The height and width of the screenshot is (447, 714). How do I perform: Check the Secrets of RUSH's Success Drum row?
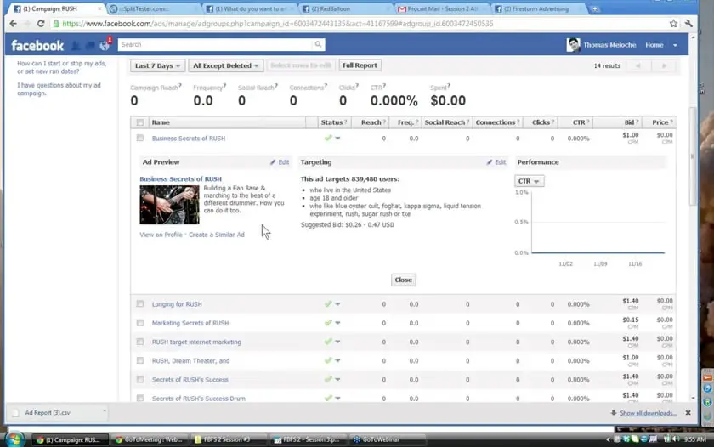[139, 399]
